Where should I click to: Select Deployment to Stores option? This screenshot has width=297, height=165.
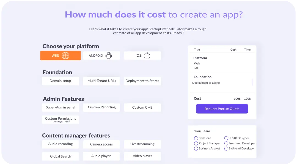tap(142, 81)
